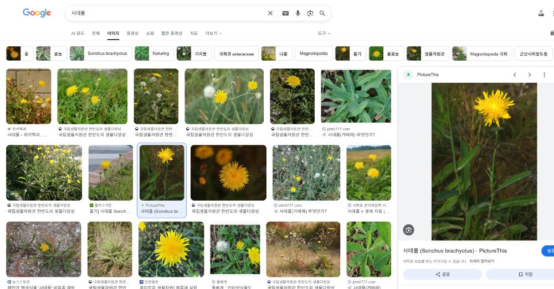
Task: Open the 짧은 동영상 tab
Action: (172, 33)
